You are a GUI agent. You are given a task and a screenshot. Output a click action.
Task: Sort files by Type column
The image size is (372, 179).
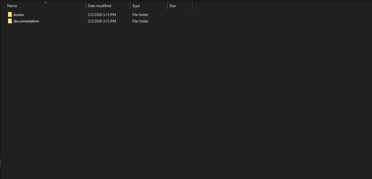tap(136, 6)
